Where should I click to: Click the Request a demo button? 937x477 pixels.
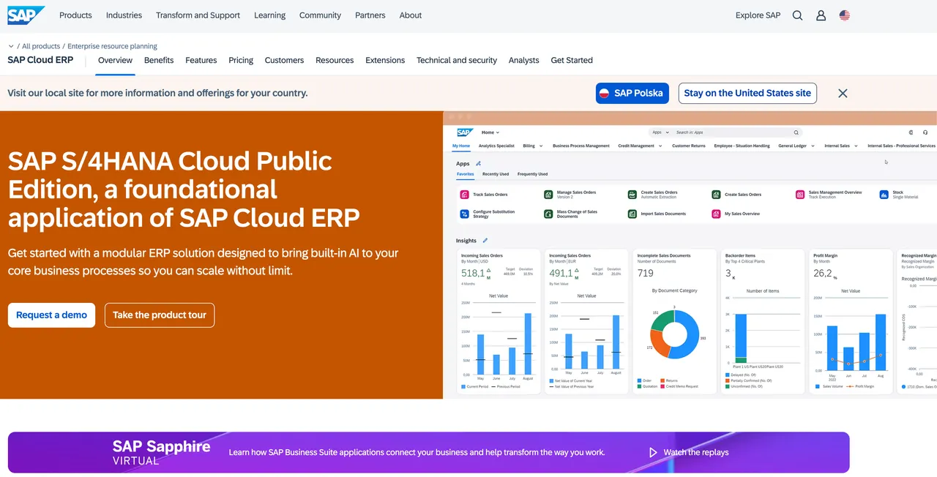tap(51, 315)
